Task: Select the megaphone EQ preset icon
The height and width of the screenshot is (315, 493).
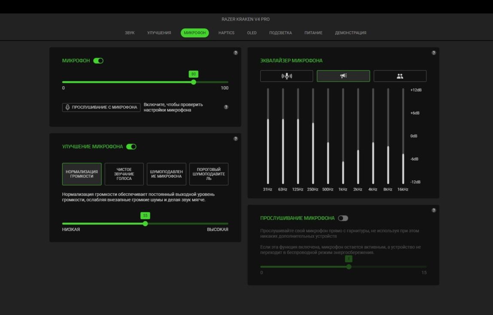Action: coord(344,76)
